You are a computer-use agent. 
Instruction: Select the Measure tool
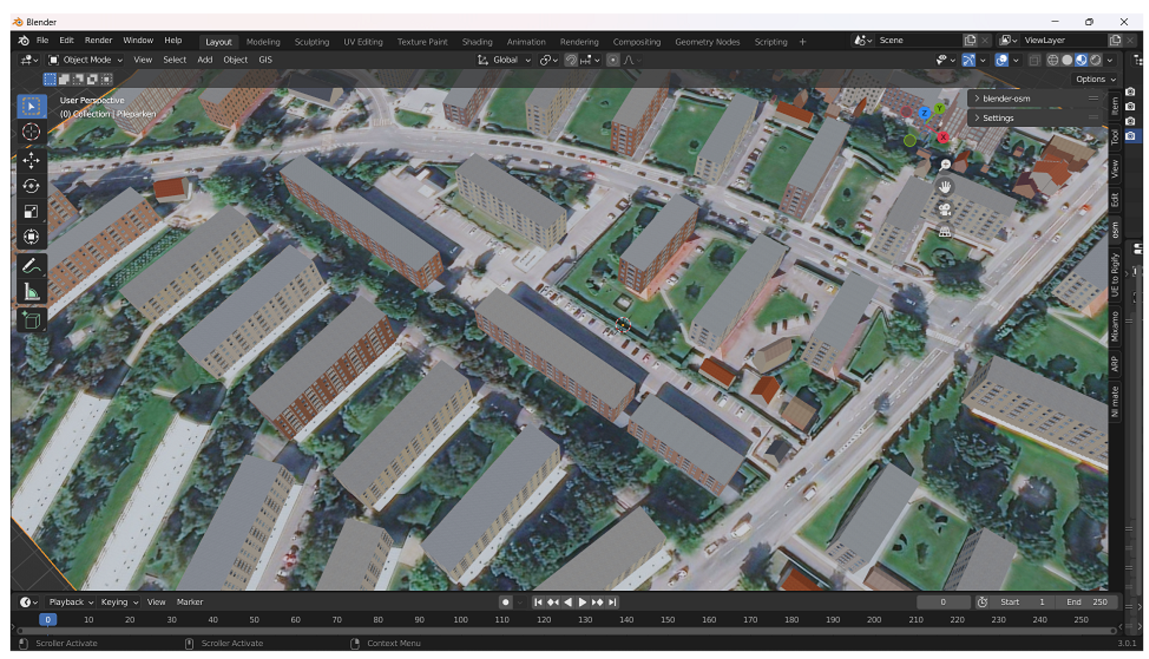coord(31,292)
